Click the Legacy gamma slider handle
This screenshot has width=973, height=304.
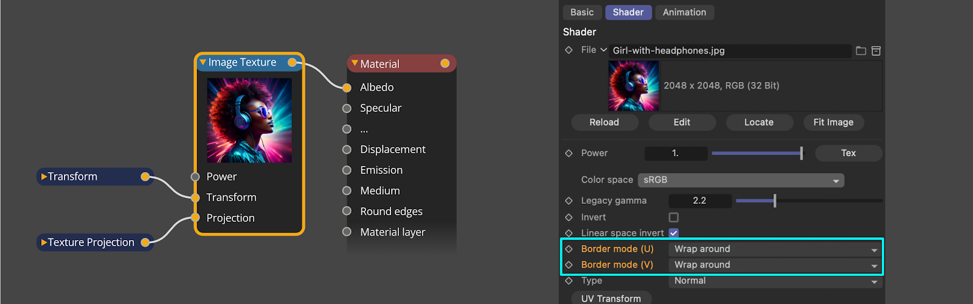[775, 201]
